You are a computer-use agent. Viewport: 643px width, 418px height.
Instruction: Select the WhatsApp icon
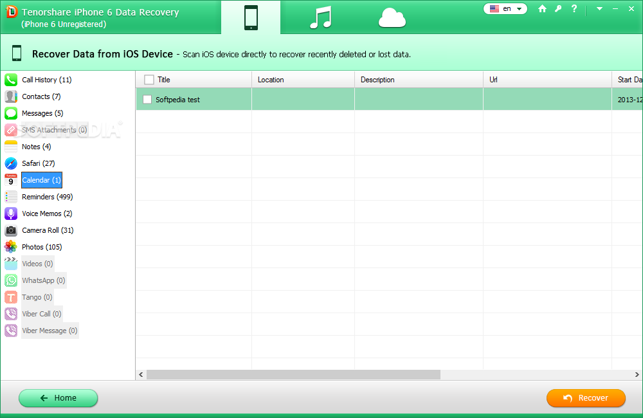(11, 280)
